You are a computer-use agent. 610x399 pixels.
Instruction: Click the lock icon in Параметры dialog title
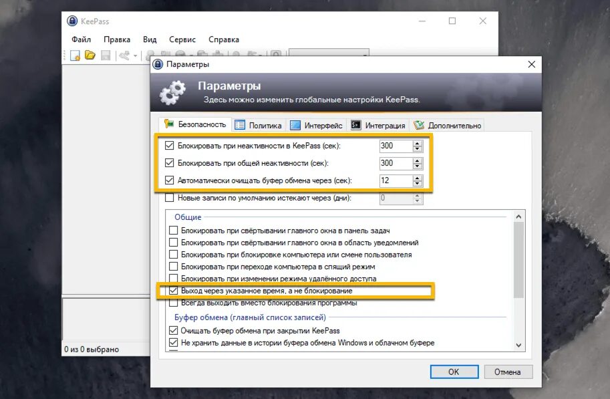(158, 64)
